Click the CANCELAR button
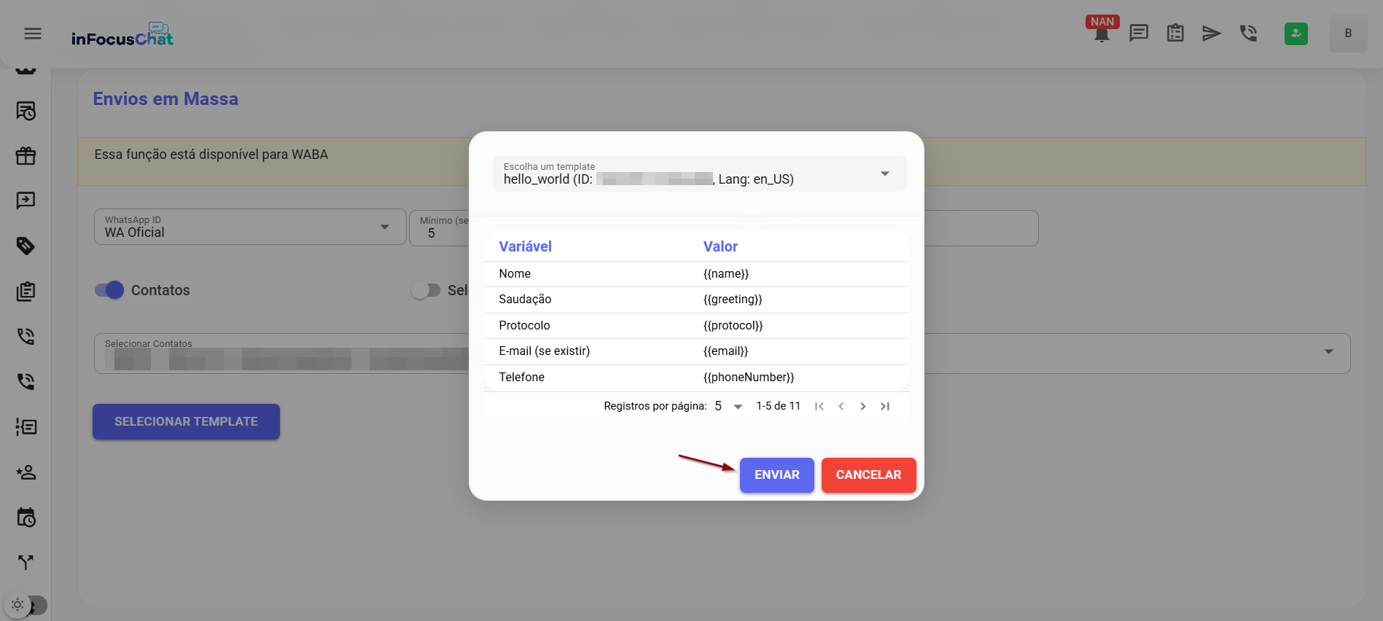The image size is (1383, 621). 868,475
